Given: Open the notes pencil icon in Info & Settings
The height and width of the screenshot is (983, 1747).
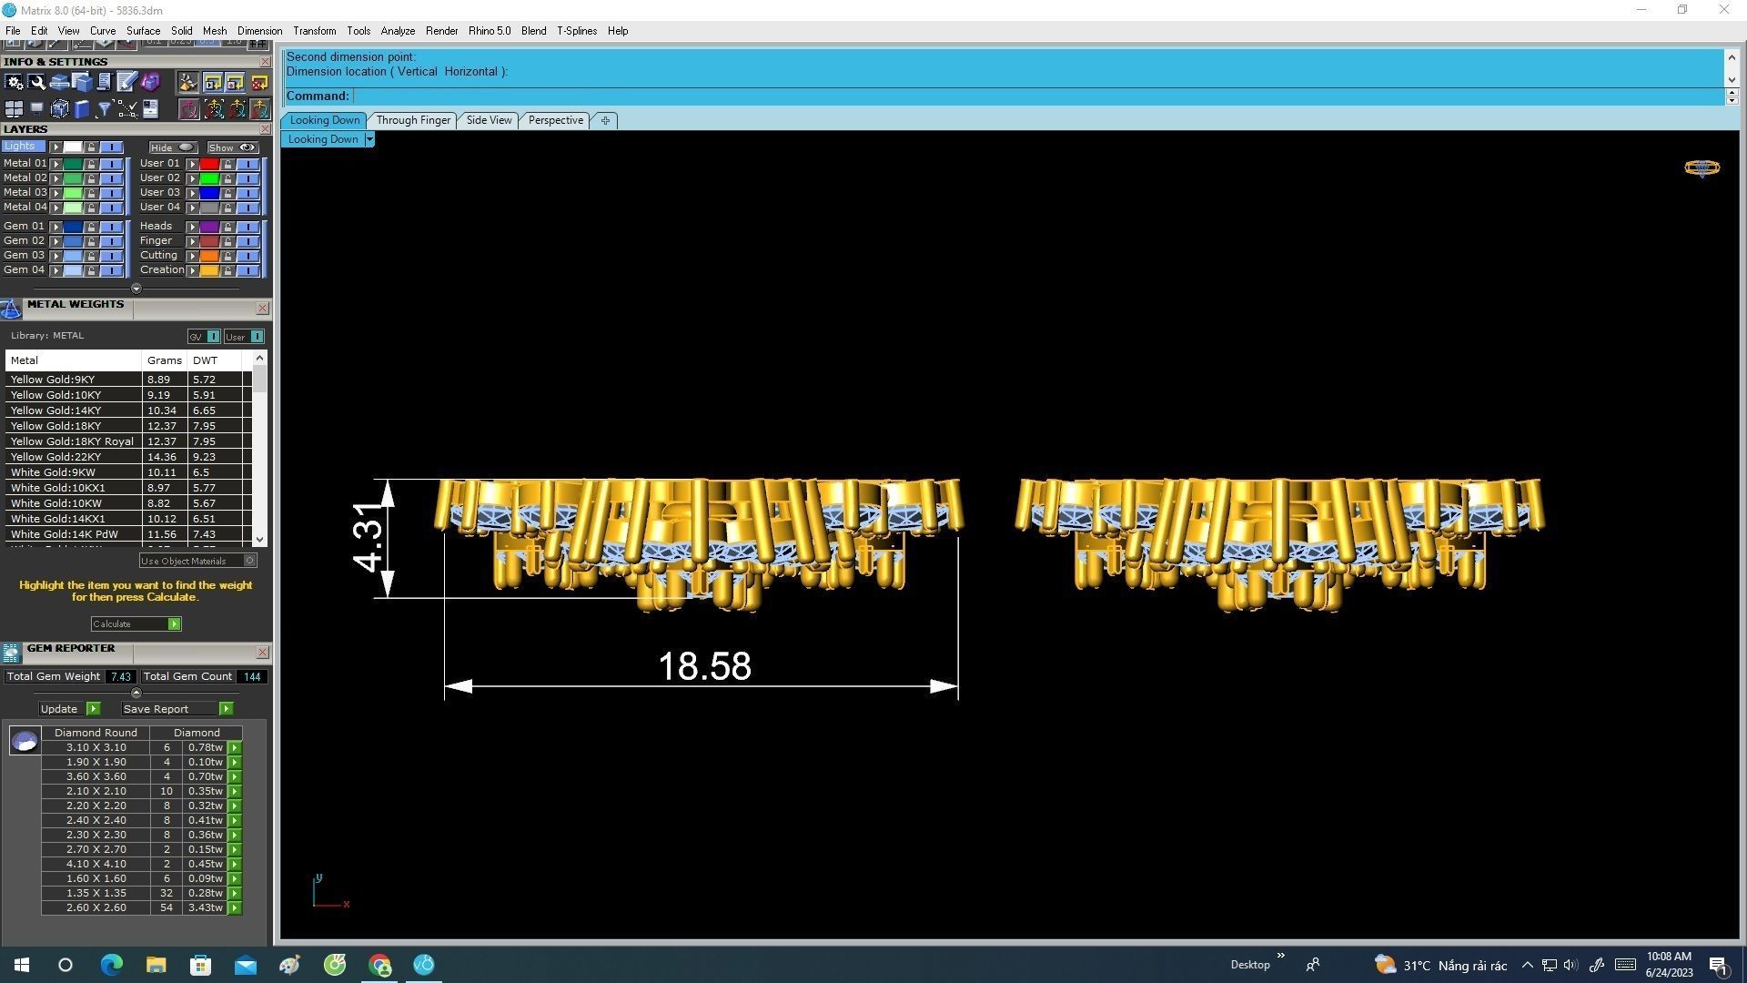Looking at the screenshot, I should [x=127, y=83].
